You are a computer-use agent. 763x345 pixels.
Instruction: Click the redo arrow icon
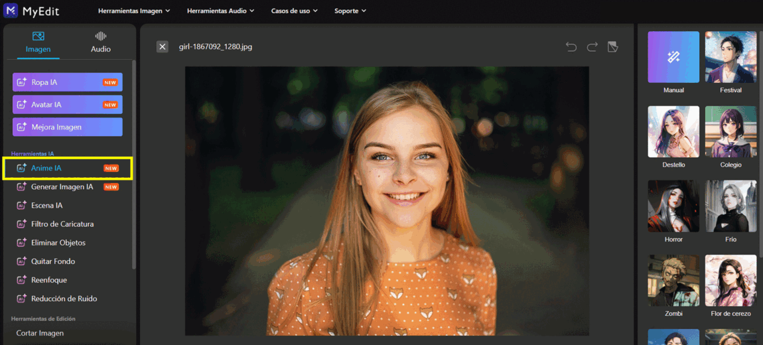point(592,46)
